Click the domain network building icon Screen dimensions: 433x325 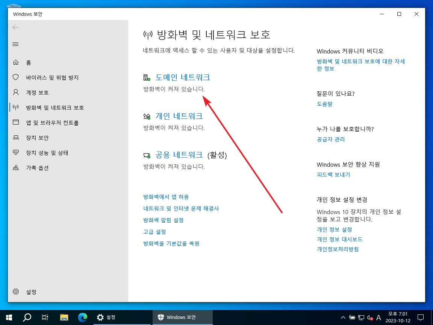(x=147, y=77)
